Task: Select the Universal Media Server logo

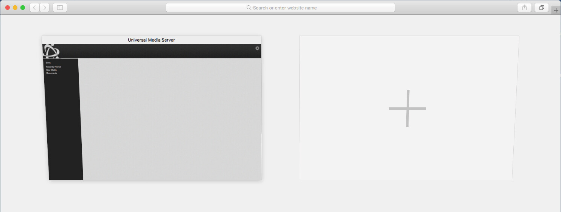Action: [x=51, y=51]
